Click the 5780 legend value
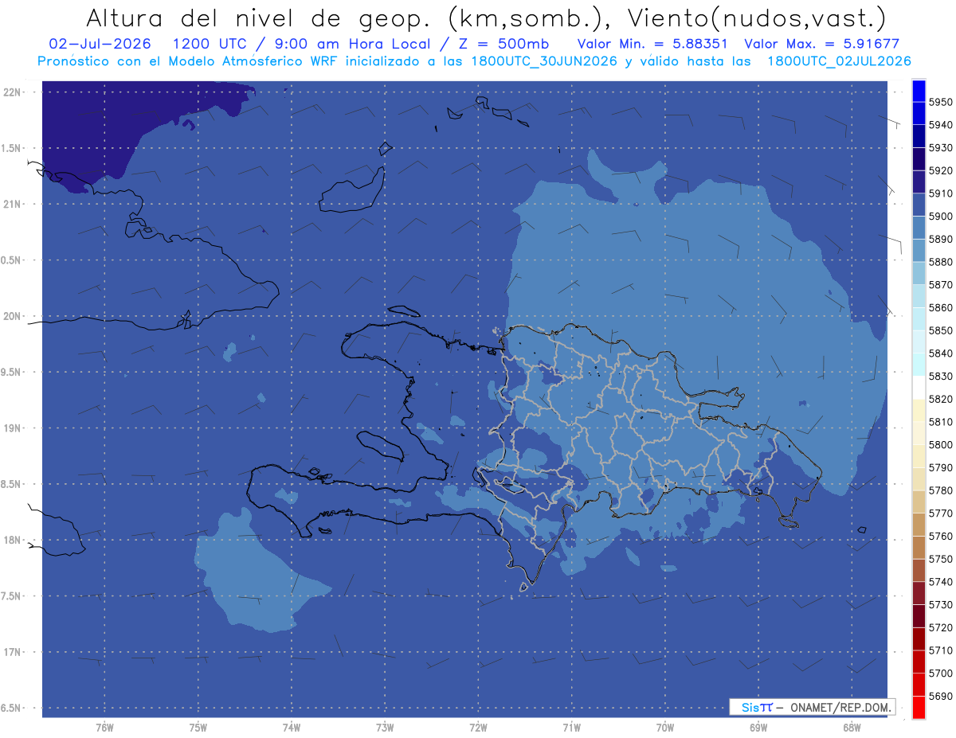The width and height of the screenshot is (956, 738). [940, 490]
